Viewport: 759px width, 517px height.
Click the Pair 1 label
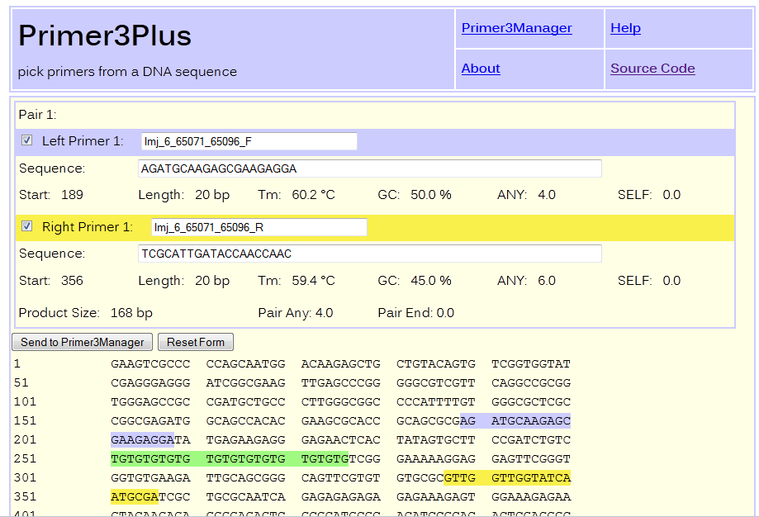[37, 115]
